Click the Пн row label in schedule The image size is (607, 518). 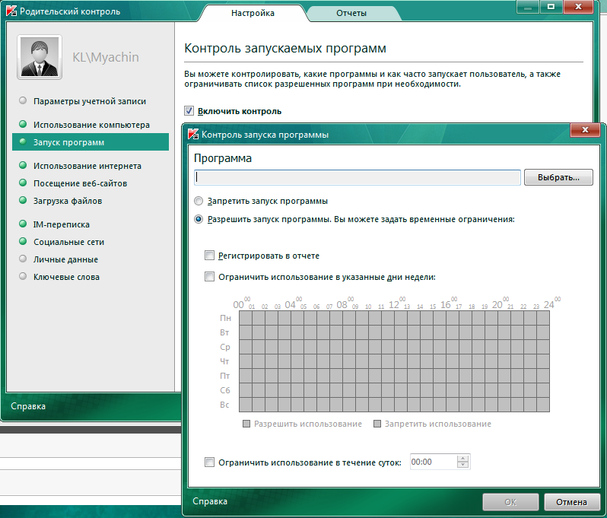pyautogui.click(x=225, y=318)
